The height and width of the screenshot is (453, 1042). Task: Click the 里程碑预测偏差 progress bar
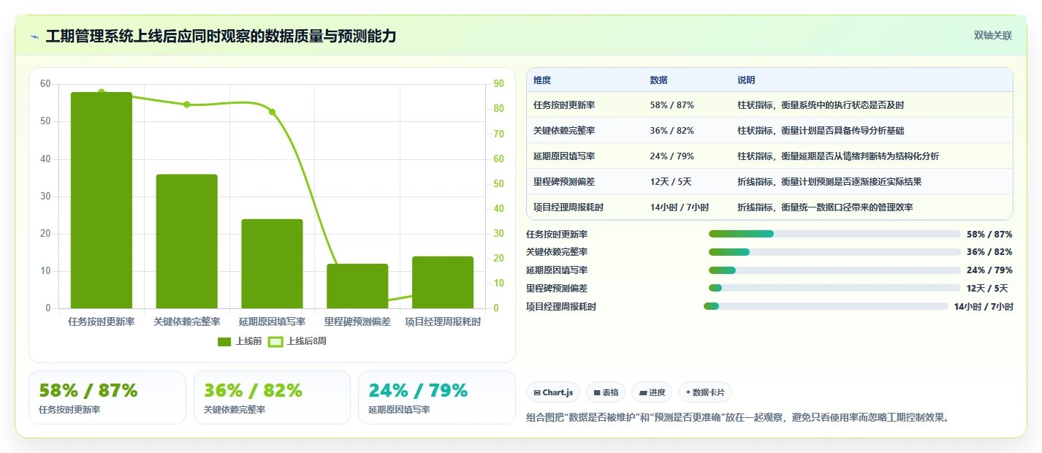click(x=834, y=289)
